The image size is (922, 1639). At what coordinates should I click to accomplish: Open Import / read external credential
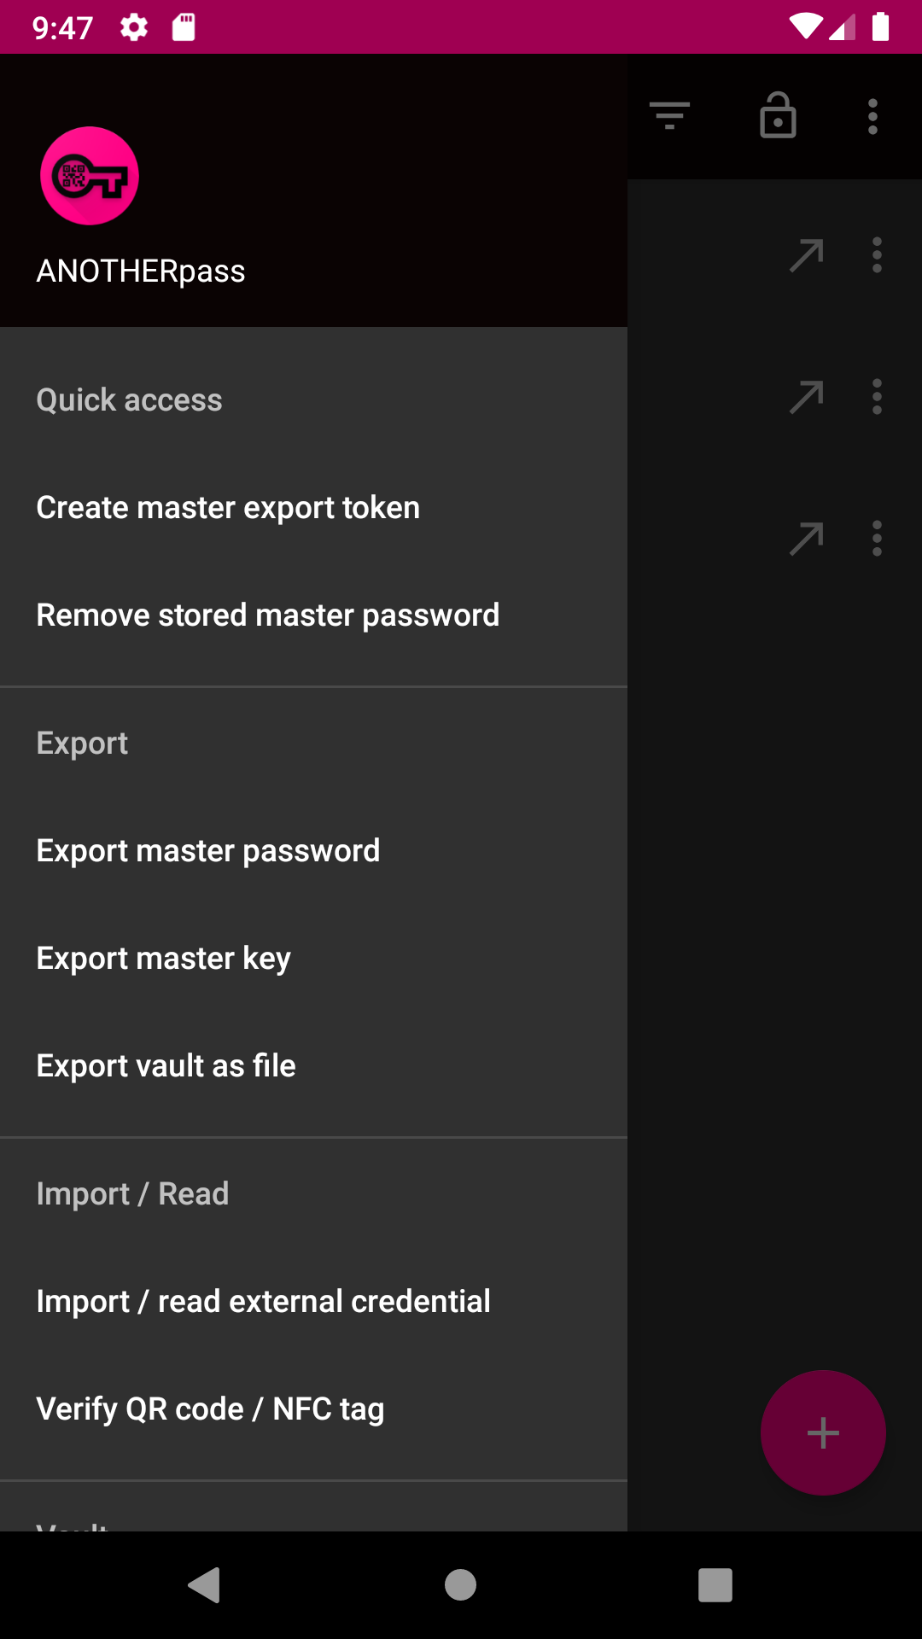pos(263,1302)
